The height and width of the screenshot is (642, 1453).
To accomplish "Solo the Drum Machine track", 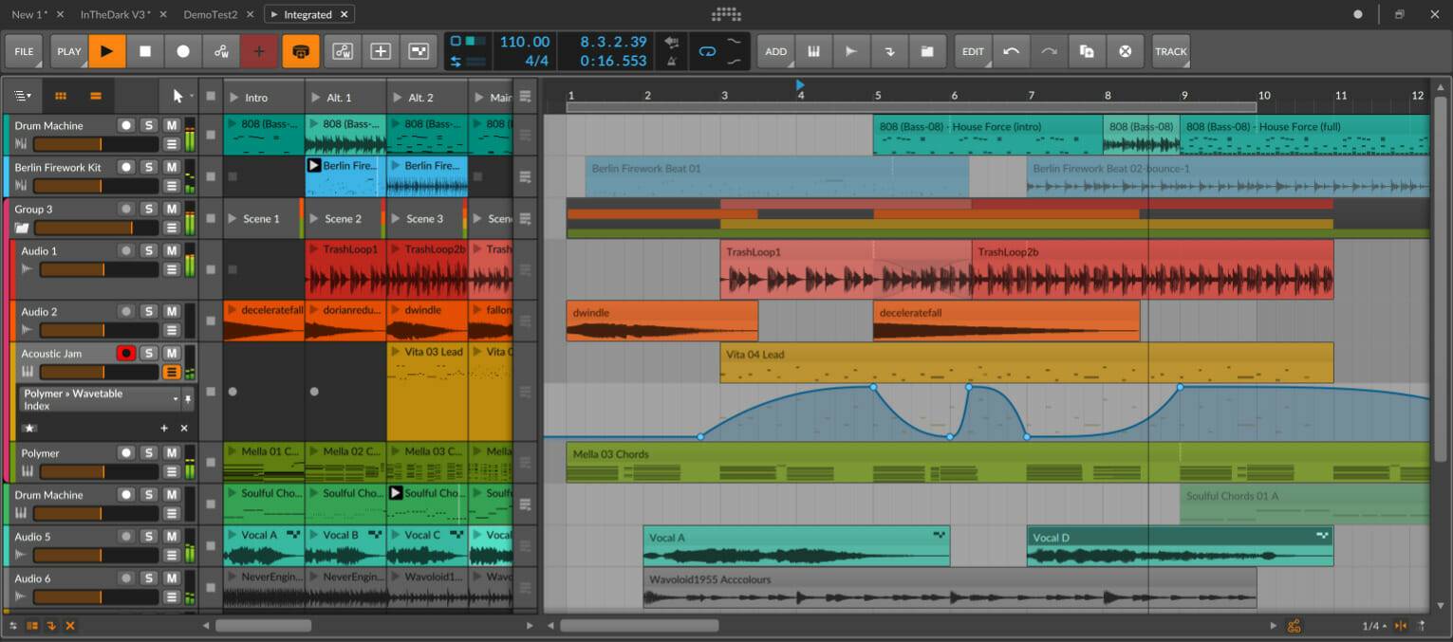I will [148, 125].
